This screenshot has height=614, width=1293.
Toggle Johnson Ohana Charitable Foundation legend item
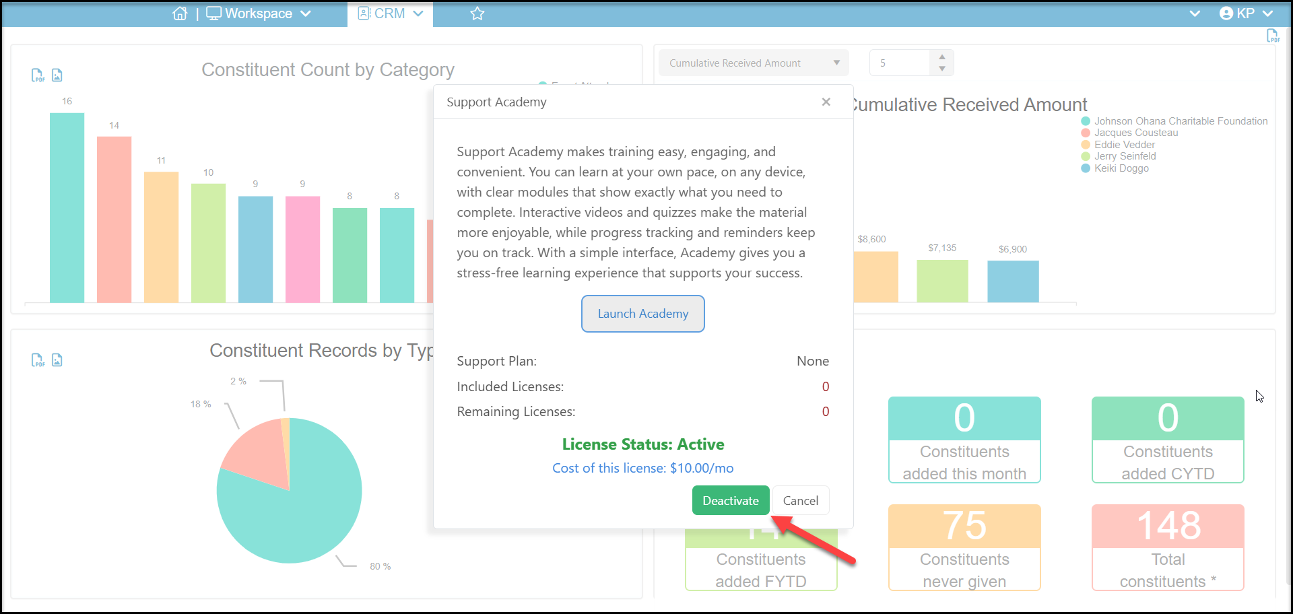coord(1174,121)
